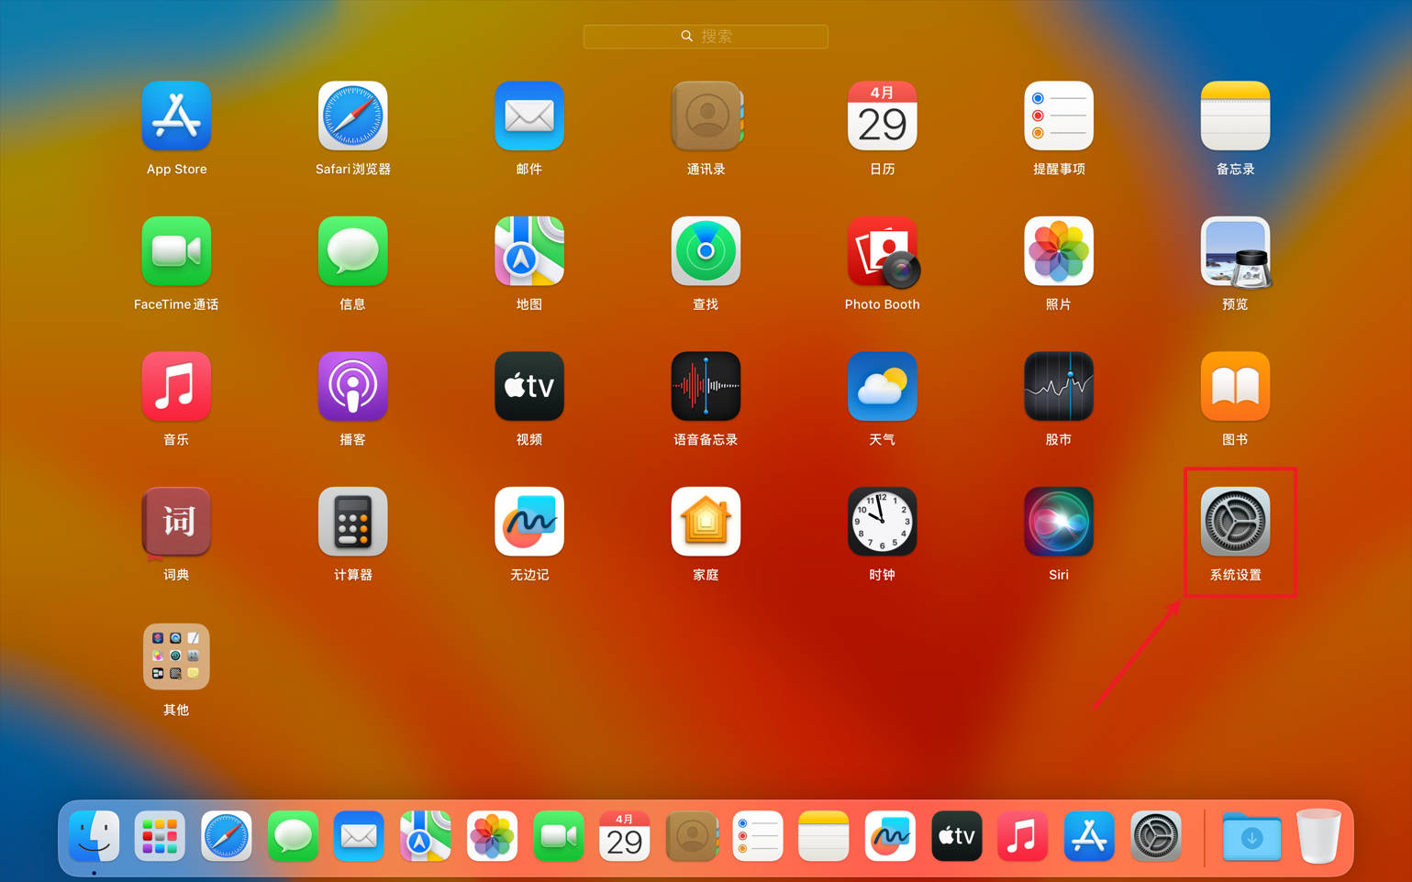
Task: Open the 股市 (Stocks) app
Action: [x=1059, y=386]
